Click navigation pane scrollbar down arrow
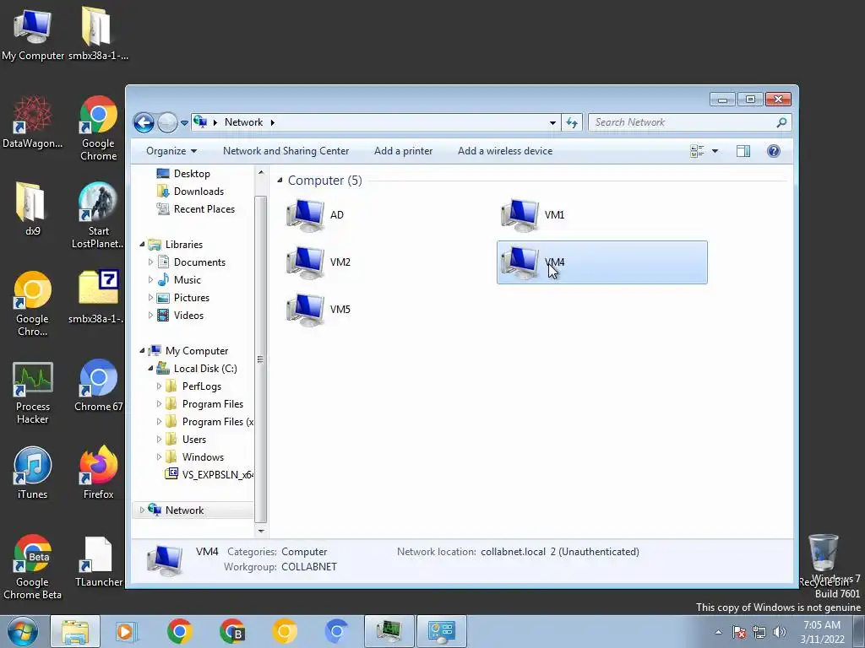 coord(261,532)
